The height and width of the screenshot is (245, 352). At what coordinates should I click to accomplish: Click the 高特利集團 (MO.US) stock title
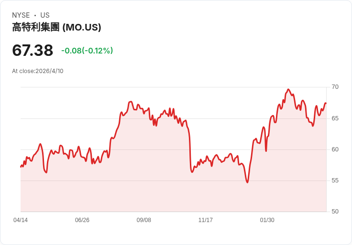56,27
